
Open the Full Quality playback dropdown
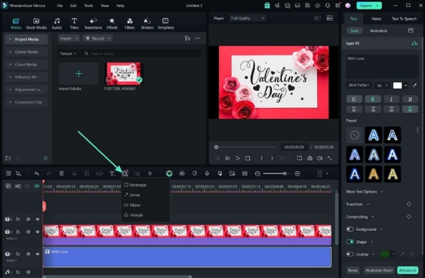click(x=248, y=18)
